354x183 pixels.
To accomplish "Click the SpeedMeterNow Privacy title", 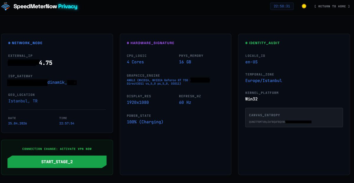I will coord(45,6).
